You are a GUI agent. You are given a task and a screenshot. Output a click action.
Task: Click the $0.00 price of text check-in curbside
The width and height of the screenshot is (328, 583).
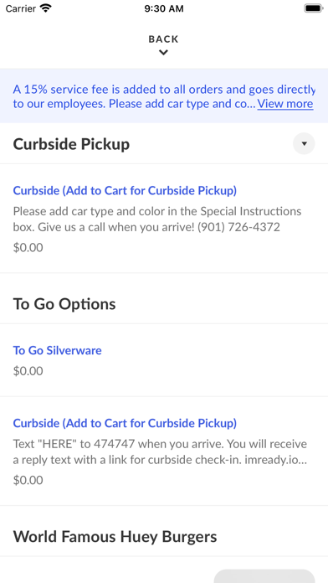tap(28, 480)
